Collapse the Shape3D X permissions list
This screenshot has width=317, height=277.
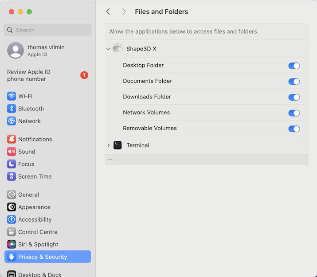tap(108, 49)
